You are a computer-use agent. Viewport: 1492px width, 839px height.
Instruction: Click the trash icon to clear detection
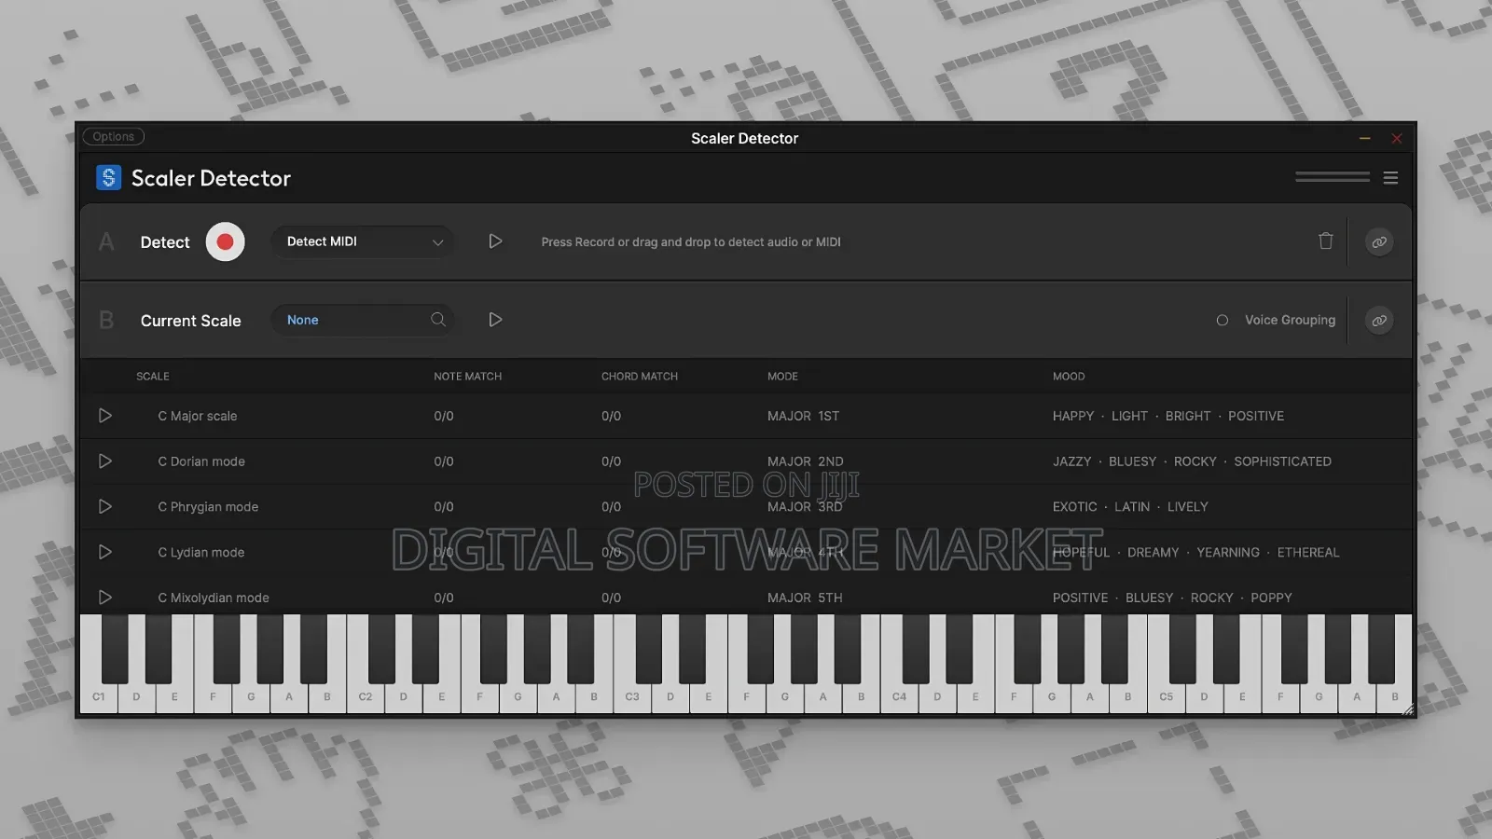click(x=1325, y=241)
